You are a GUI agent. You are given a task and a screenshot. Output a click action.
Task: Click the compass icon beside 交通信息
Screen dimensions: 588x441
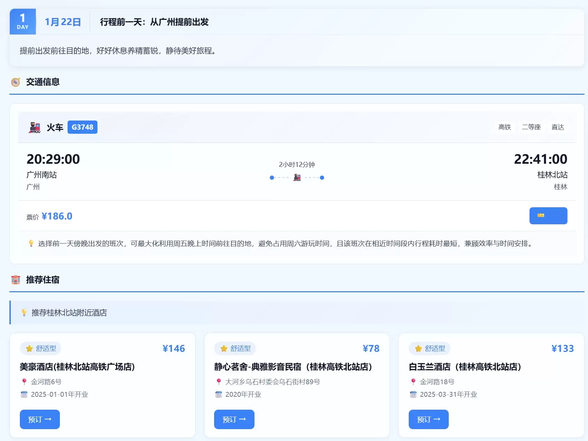coord(16,82)
